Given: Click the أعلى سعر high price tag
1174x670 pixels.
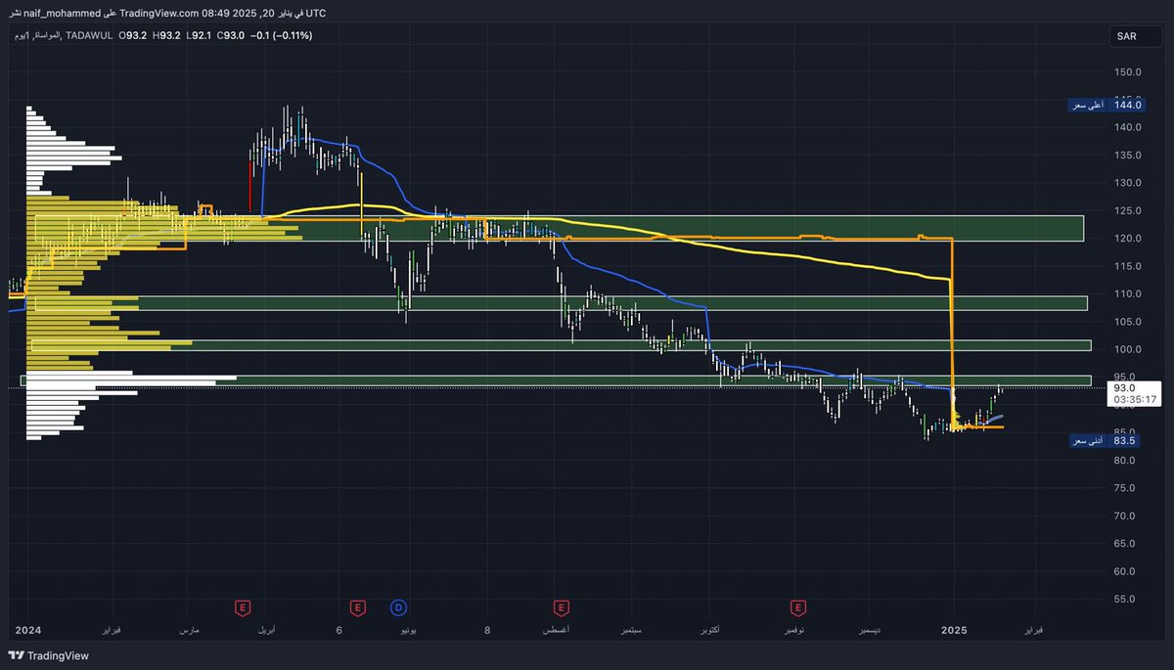Looking at the screenshot, I should (x=1089, y=105).
